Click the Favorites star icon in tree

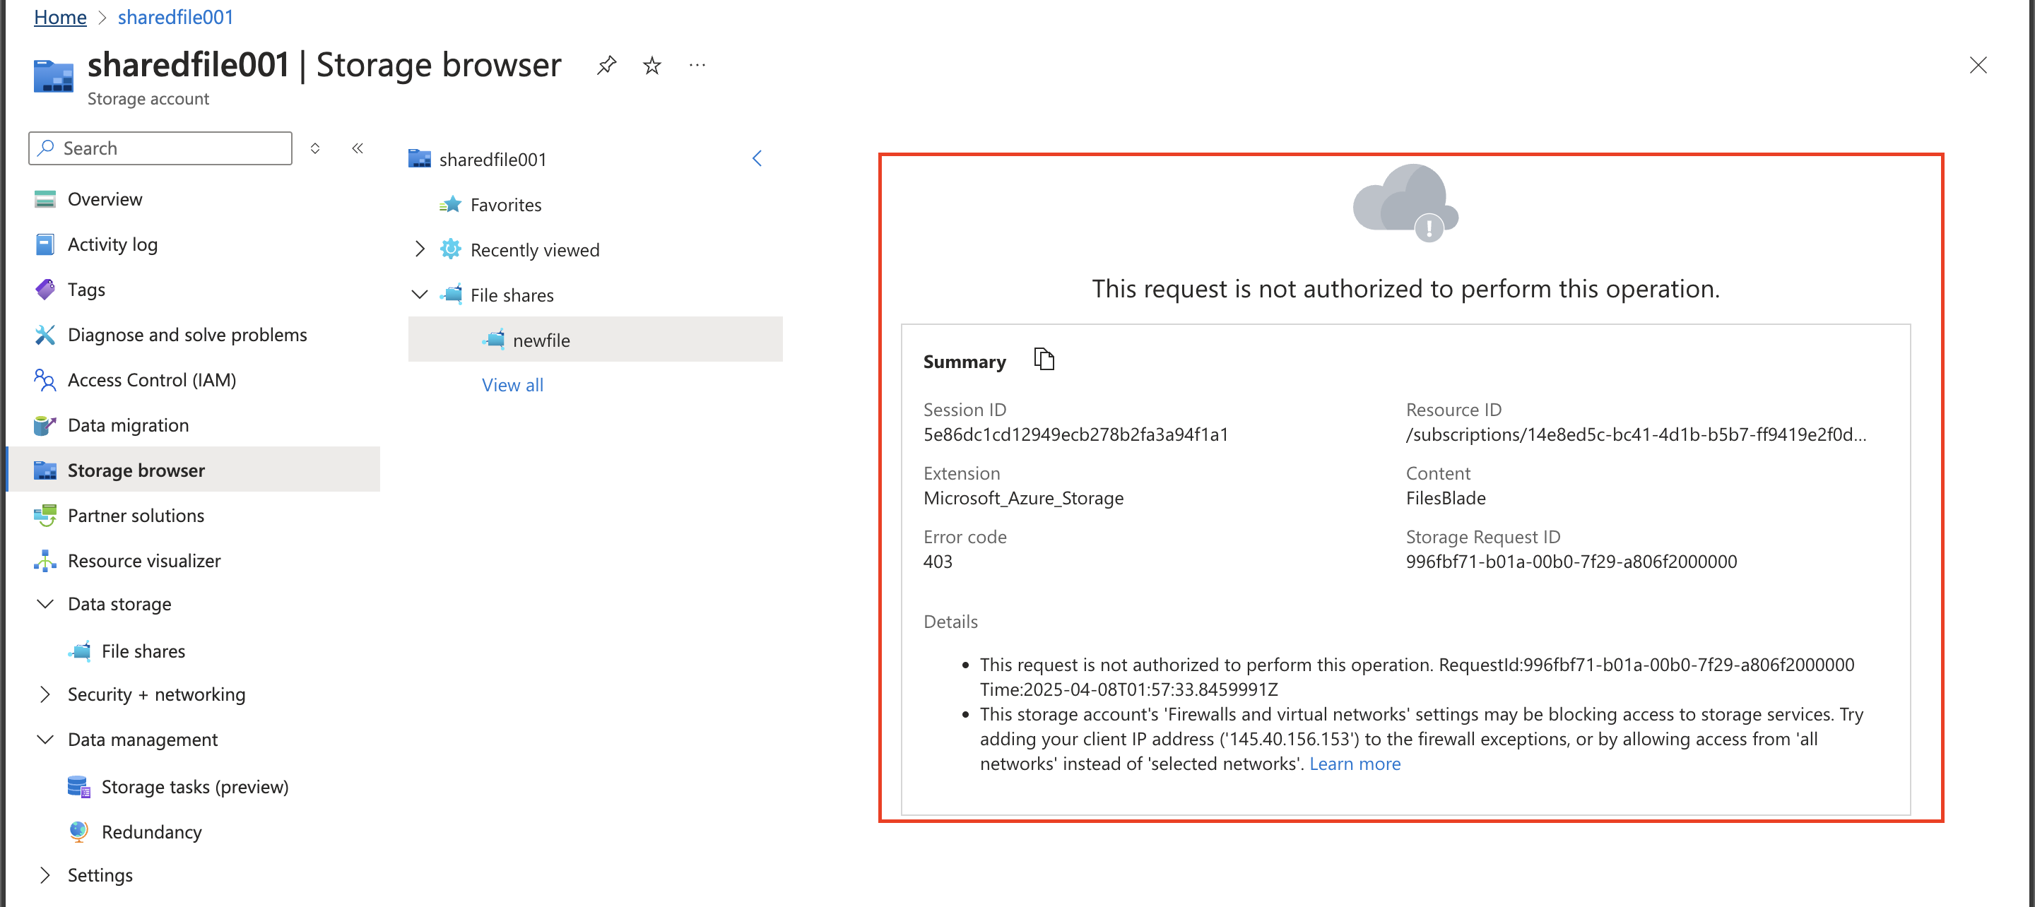click(x=450, y=205)
